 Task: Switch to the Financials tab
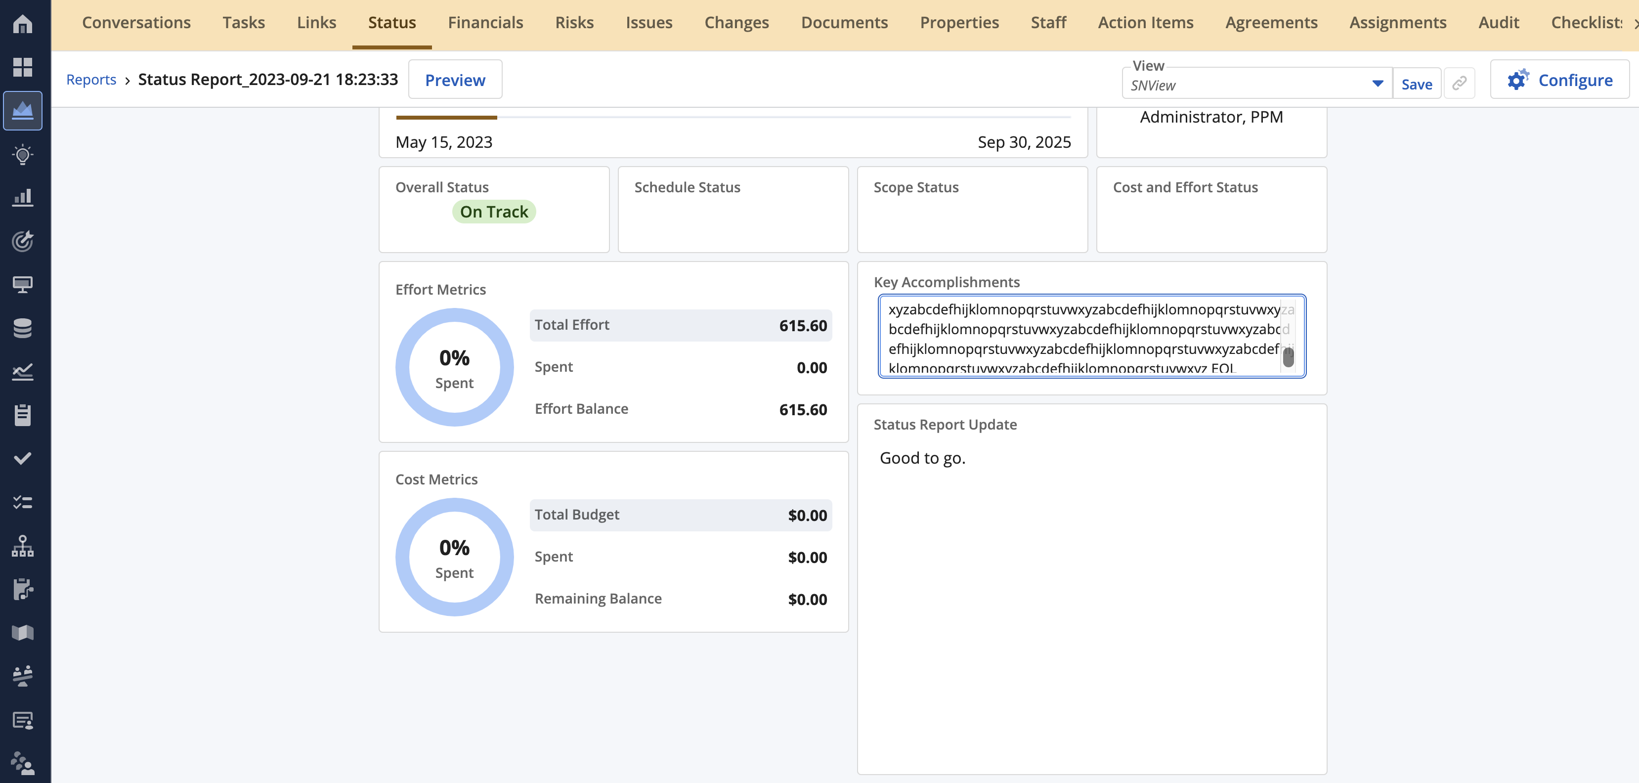coord(485,23)
